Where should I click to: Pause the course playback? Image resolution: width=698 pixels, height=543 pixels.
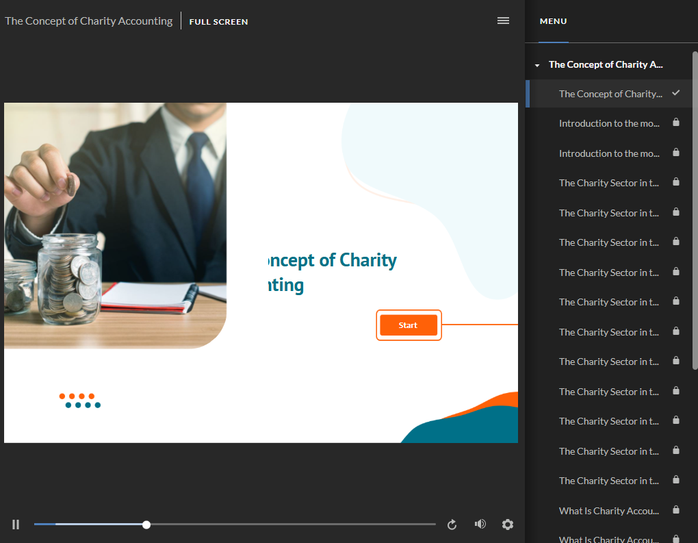(x=16, y=525)
